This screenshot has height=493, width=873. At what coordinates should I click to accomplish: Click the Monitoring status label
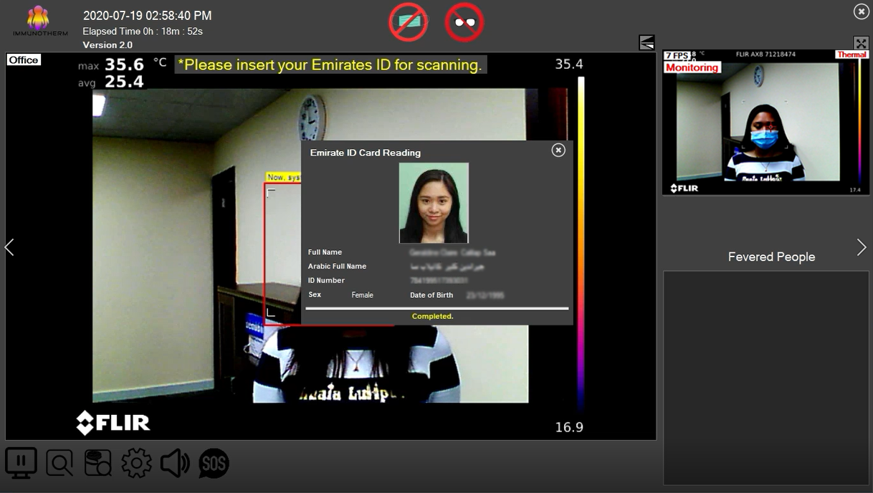tap(692, 67)
